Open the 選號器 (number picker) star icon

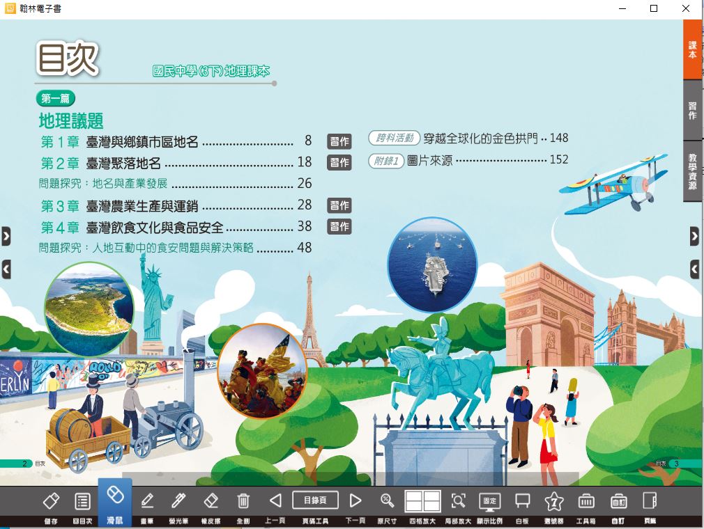[553, 501]
